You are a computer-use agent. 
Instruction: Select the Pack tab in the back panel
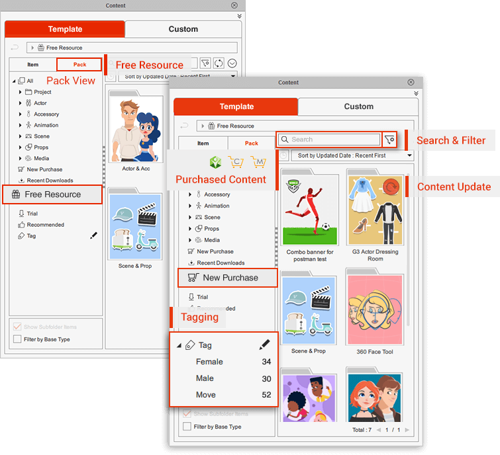[79, 64]
